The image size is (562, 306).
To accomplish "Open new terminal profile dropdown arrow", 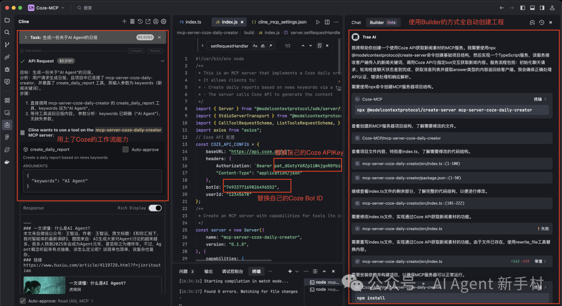I will (x=297, y=271).
